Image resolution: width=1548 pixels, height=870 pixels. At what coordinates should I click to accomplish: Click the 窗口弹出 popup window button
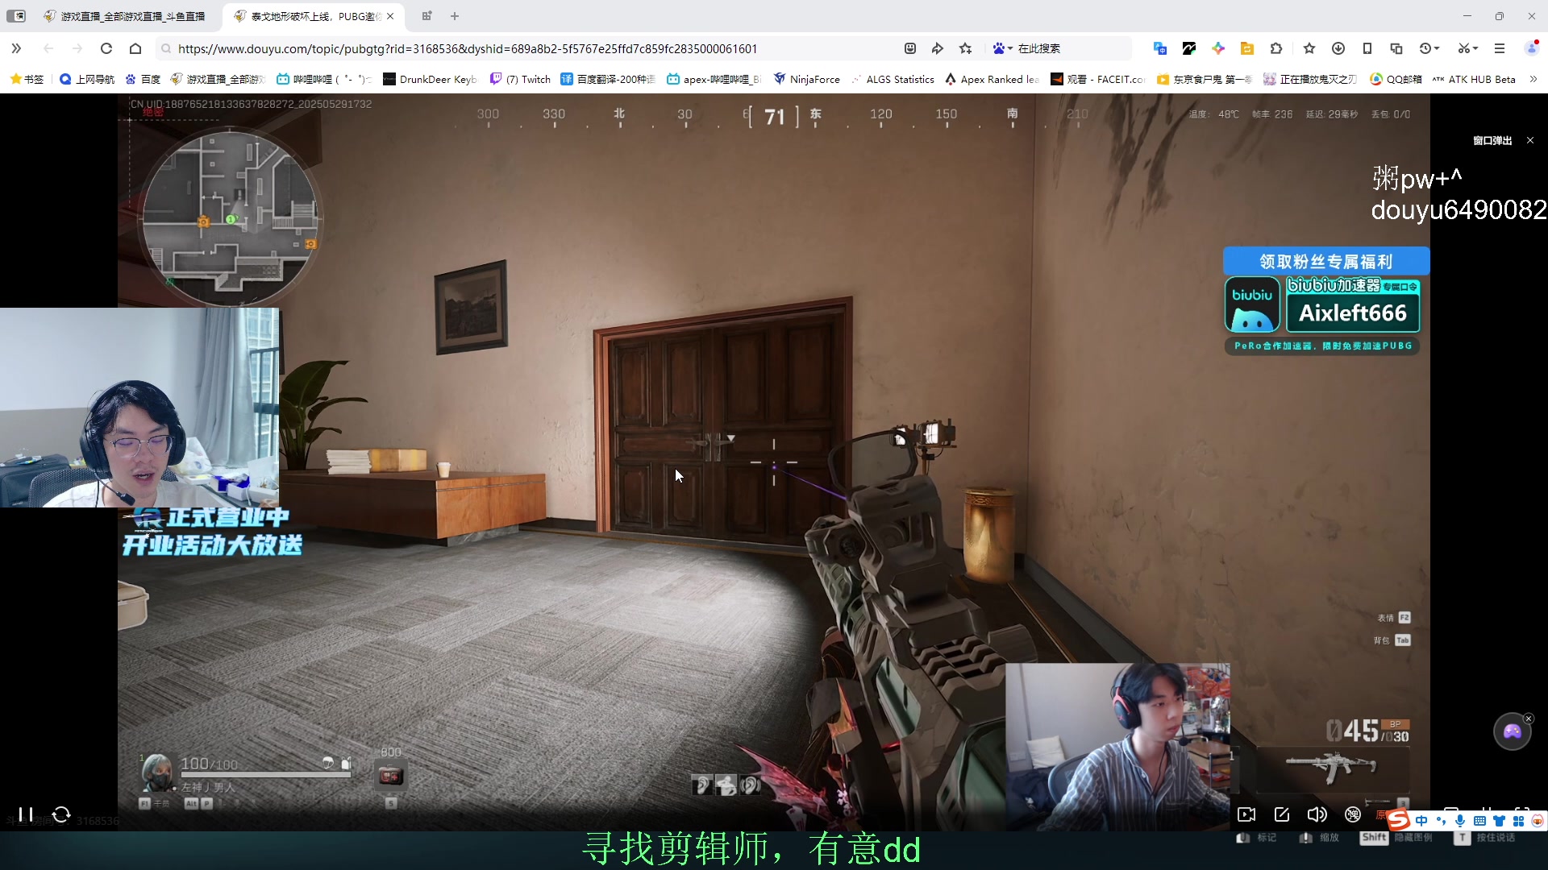1492,140
